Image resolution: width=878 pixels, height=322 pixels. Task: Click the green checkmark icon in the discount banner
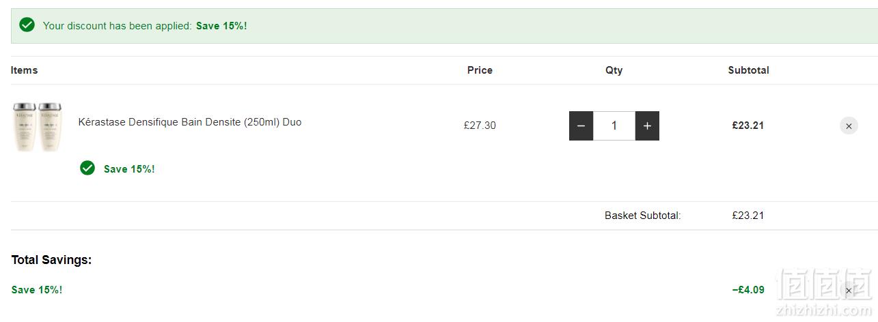click(x=27, y=25)
